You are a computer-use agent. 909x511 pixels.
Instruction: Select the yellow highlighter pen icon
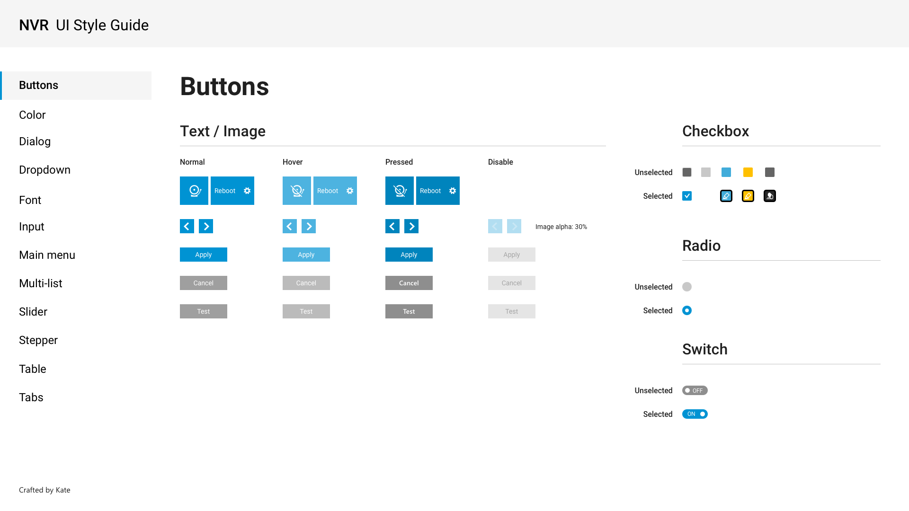(x=748, y=196)
